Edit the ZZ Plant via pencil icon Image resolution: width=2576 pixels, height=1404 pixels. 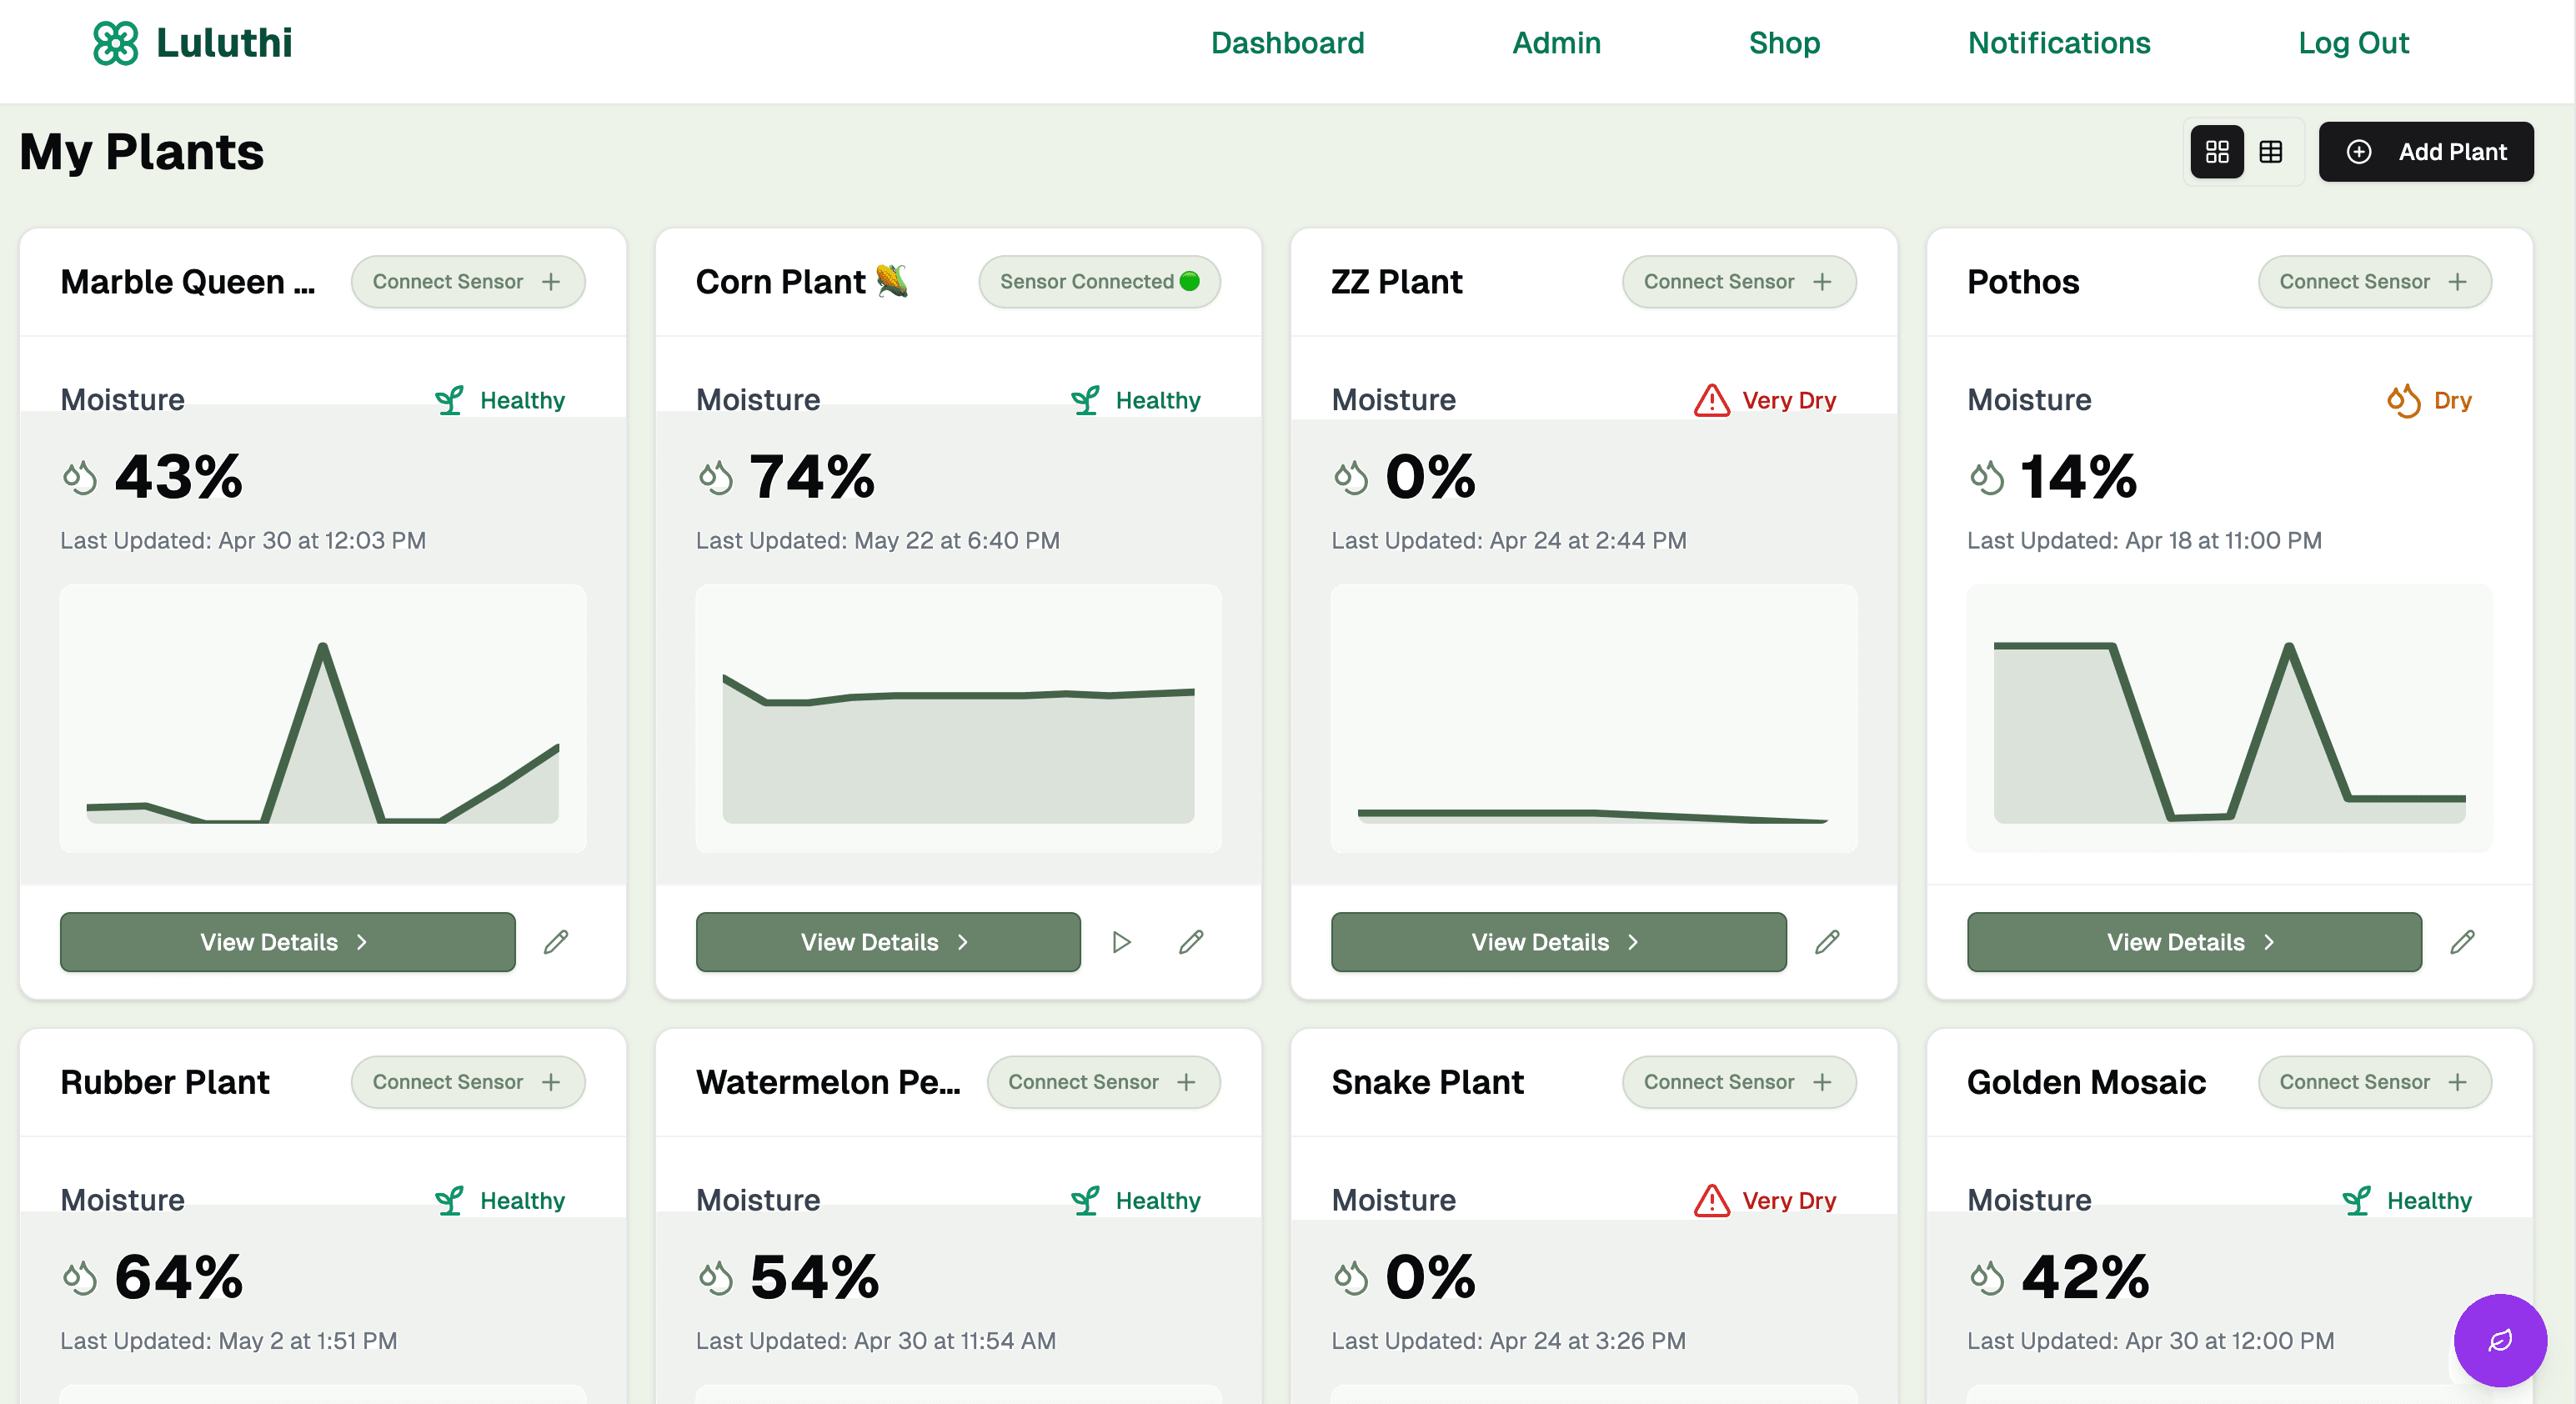[1828, 942]
